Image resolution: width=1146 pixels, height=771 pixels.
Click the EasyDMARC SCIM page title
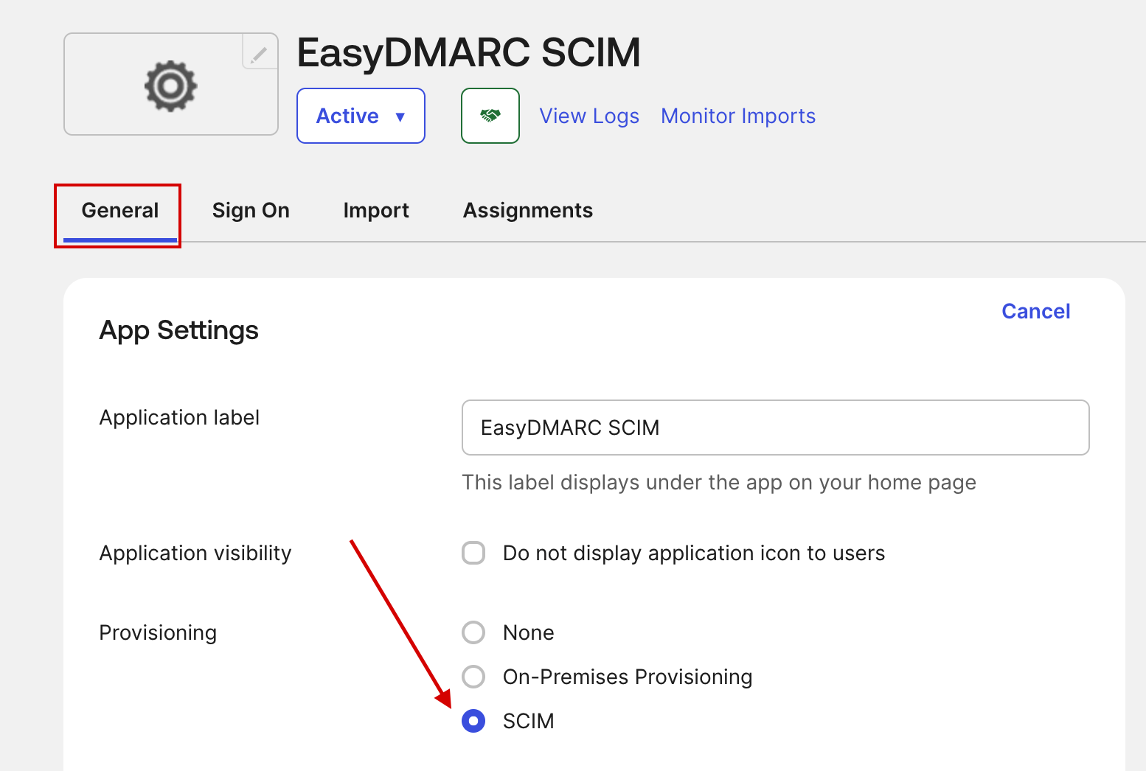point(469,52)
